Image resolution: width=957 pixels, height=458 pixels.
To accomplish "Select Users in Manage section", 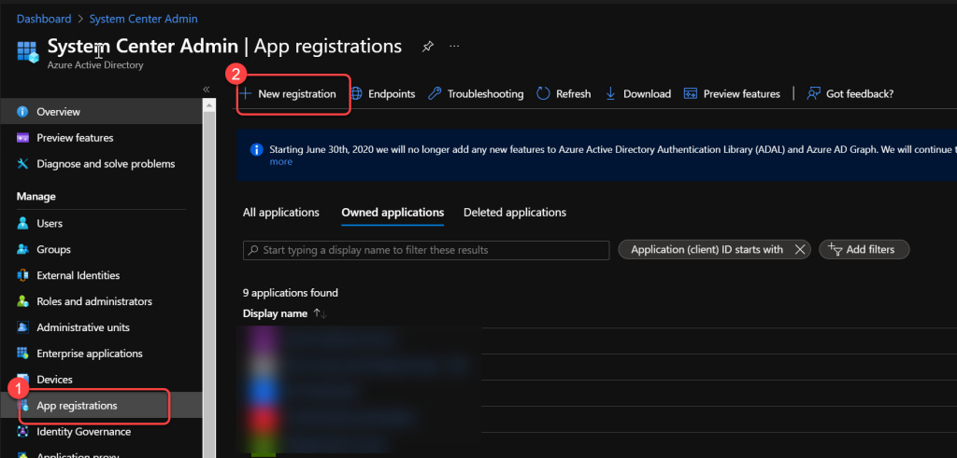I will click(x=50, y=223).
